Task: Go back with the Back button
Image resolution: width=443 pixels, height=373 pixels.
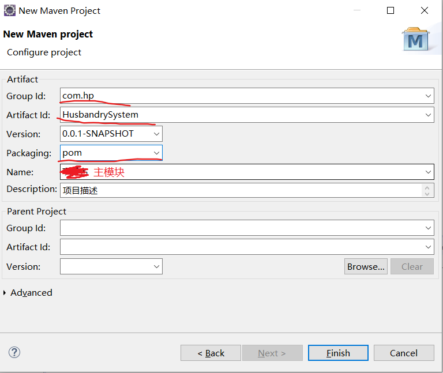Action: [x=211, y=353]
